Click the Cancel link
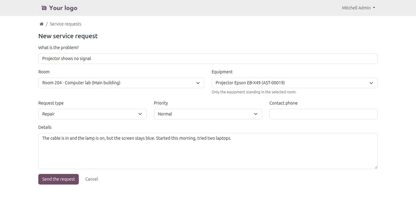 coord(92,179)
